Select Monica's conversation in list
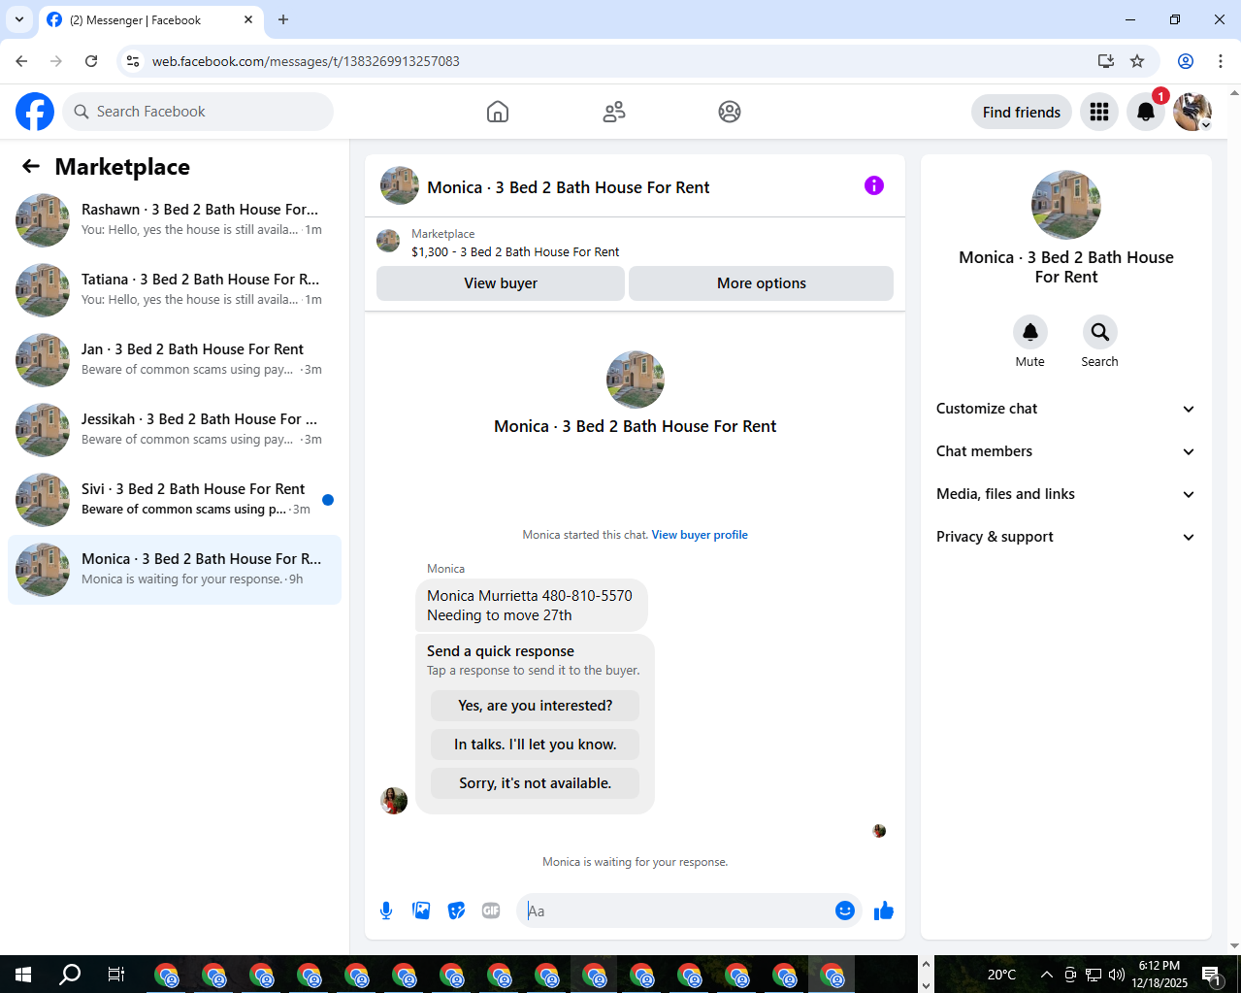The width and height of the screenshot is (1241, 993). [x=175, y=569]
